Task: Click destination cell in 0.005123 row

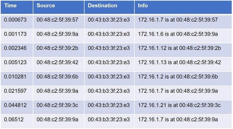Action: (110, 64)
